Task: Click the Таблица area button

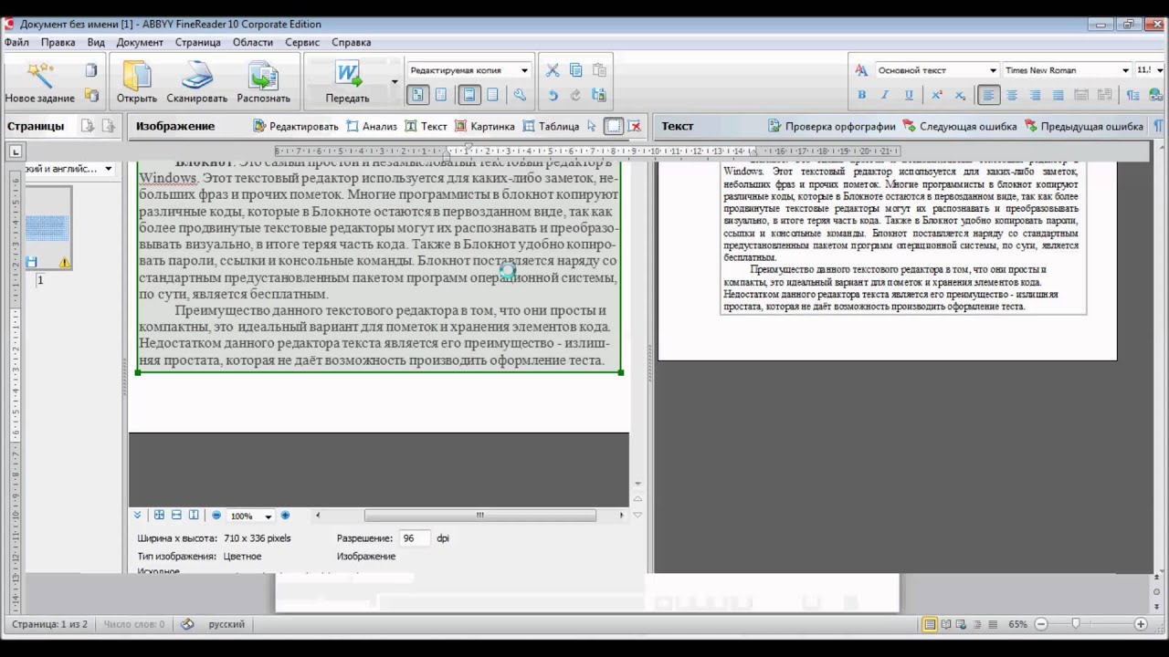Action: (552, 127)
